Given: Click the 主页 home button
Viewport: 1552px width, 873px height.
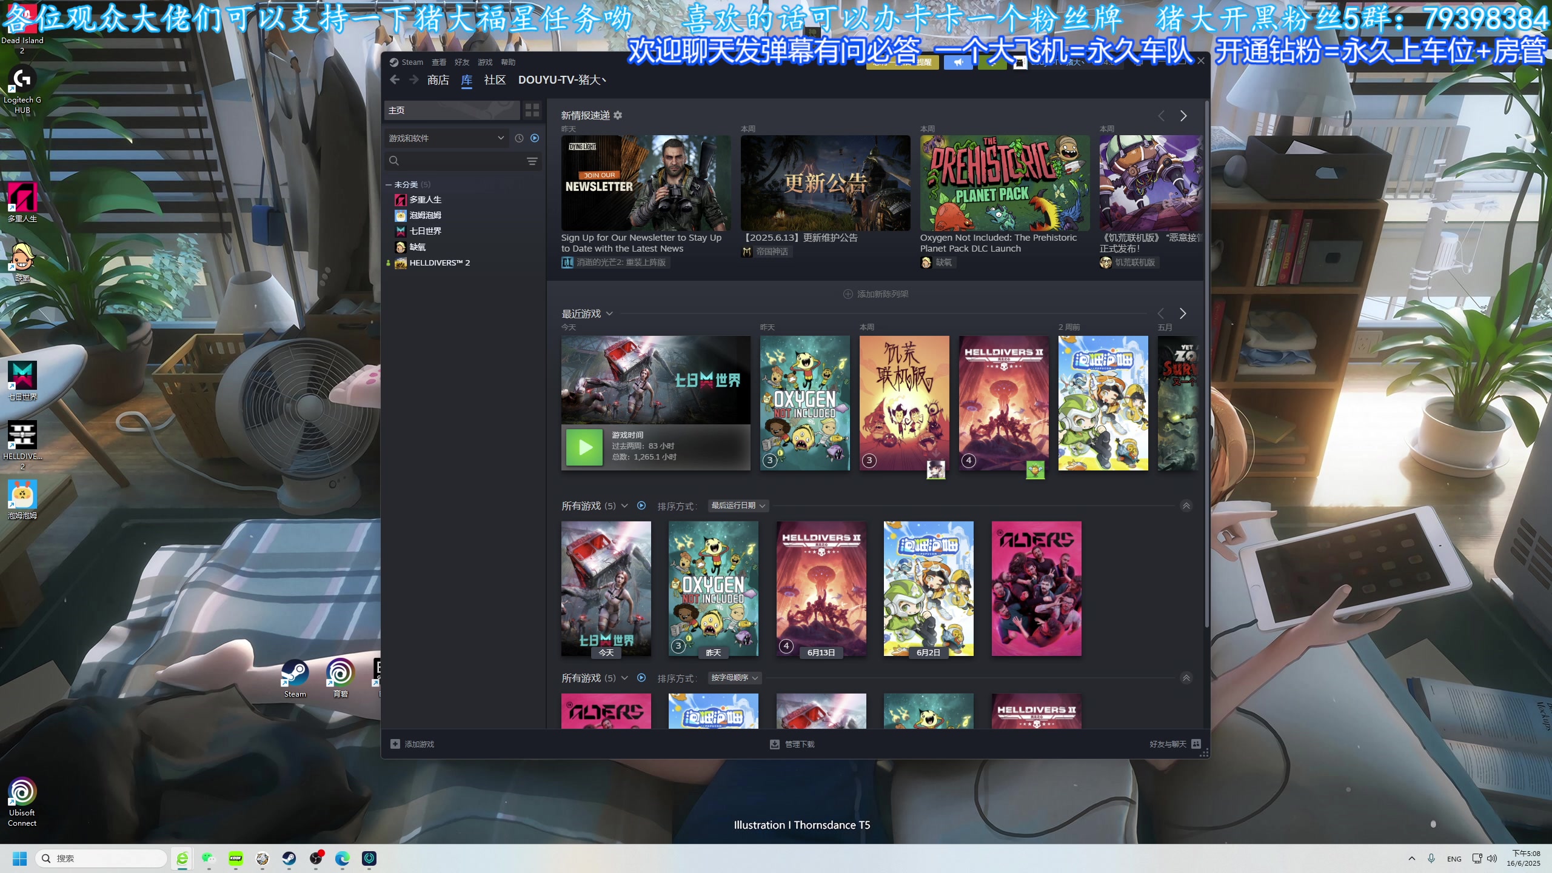Looking at the screenshot, I should point(452,110).
